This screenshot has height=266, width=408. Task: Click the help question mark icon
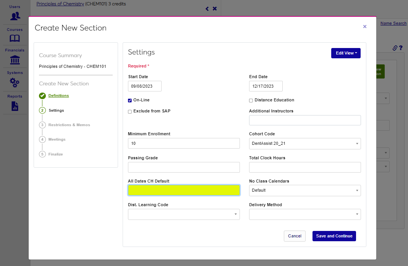401,48
